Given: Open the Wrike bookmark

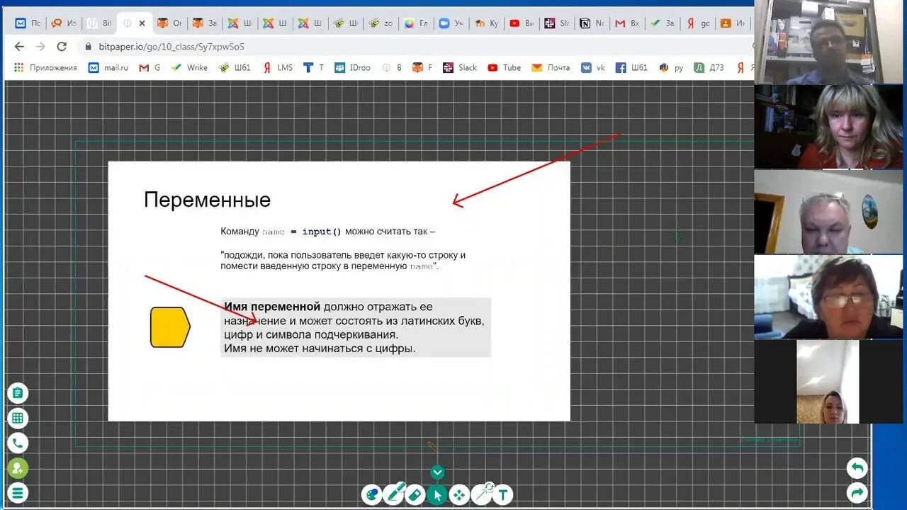Looking at the screenshot, I should point(189,67).
